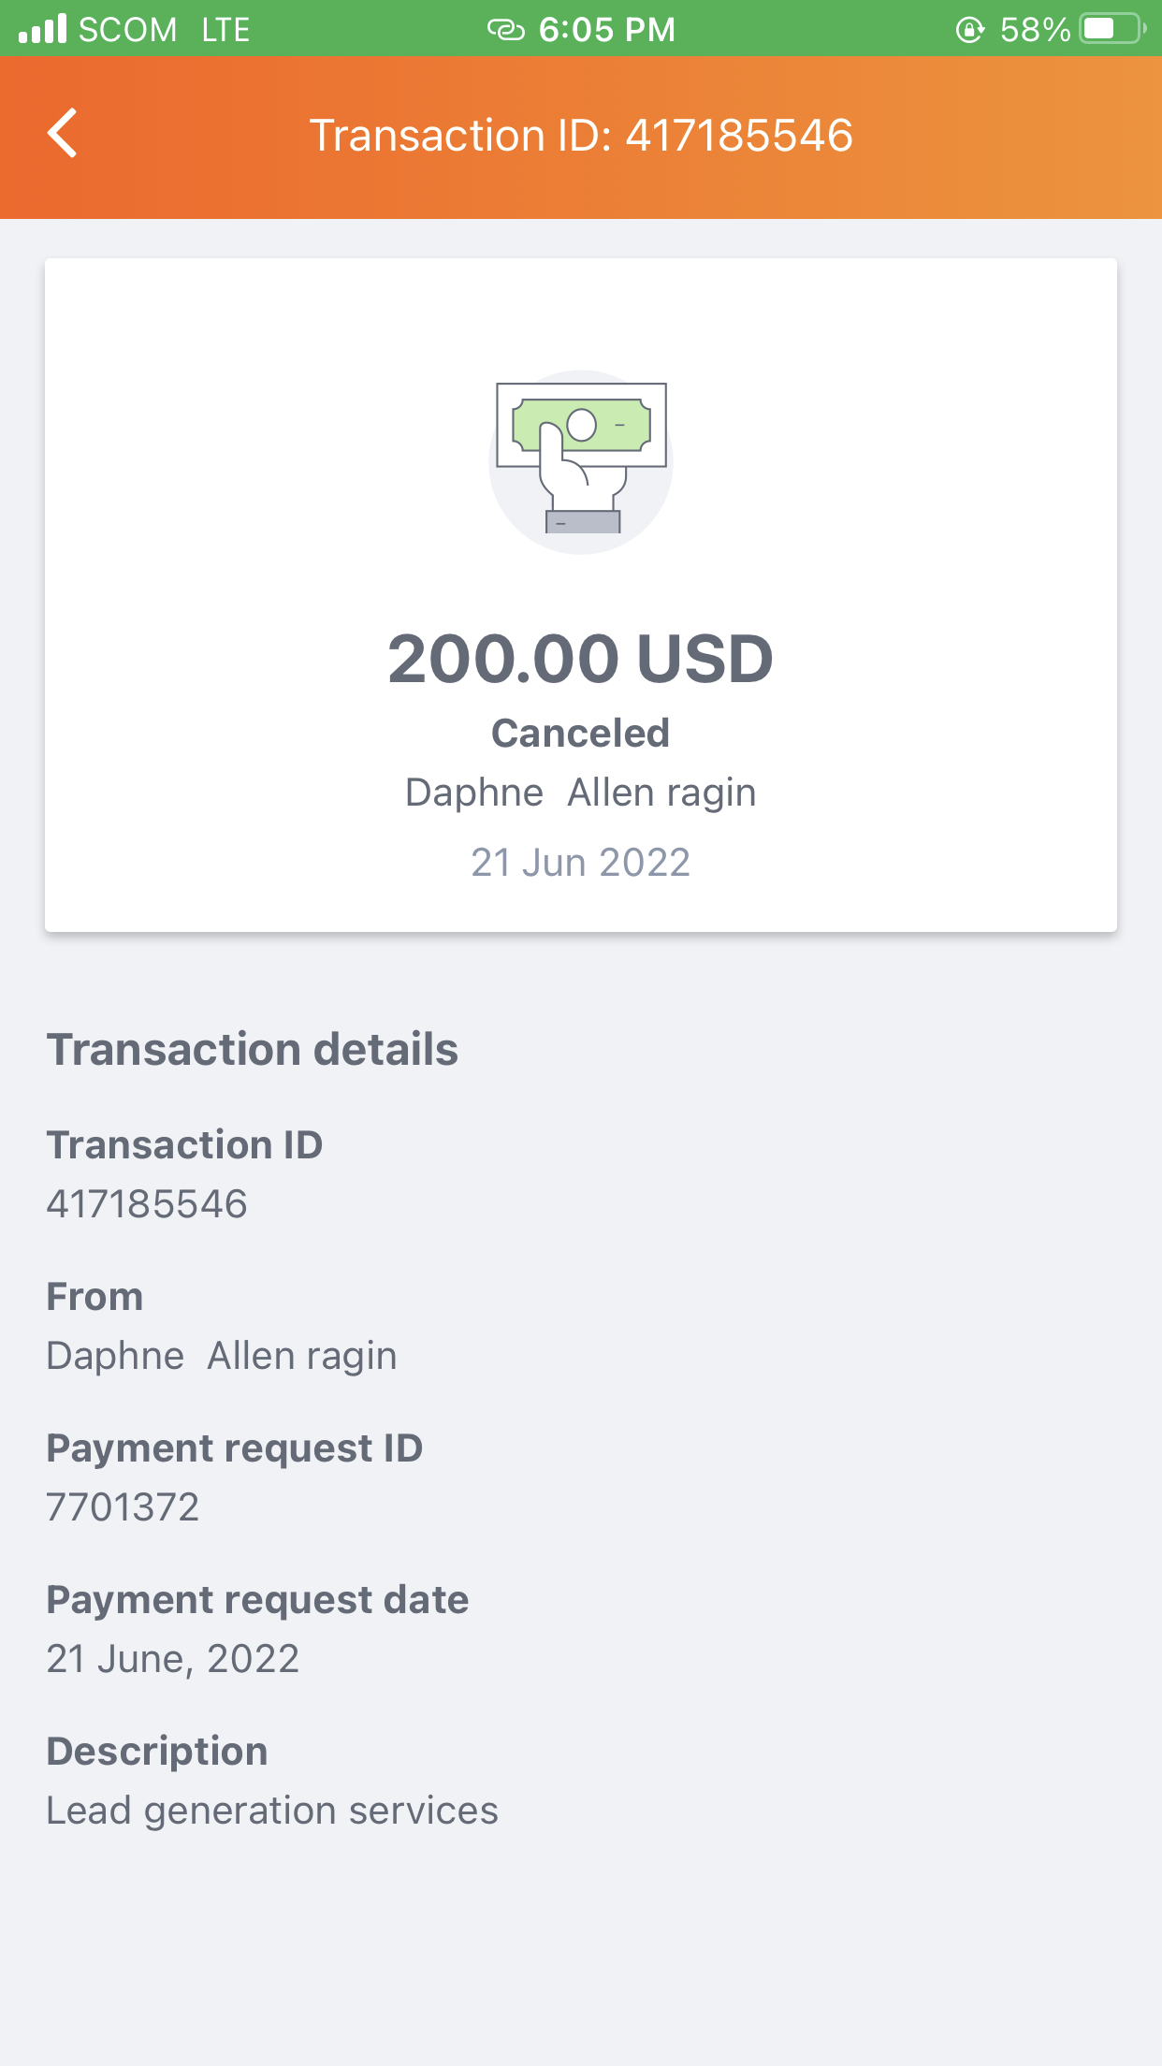Tap the Canceled status label

(x=581, y=734)
